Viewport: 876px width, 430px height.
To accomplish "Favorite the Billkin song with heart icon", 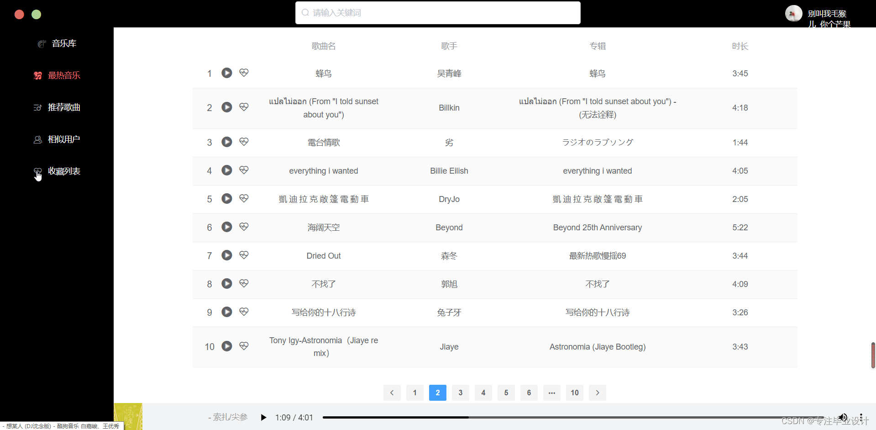I will (244, 106).
